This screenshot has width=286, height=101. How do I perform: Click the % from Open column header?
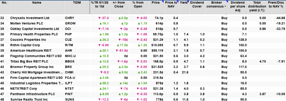click(x=138, y=7)
